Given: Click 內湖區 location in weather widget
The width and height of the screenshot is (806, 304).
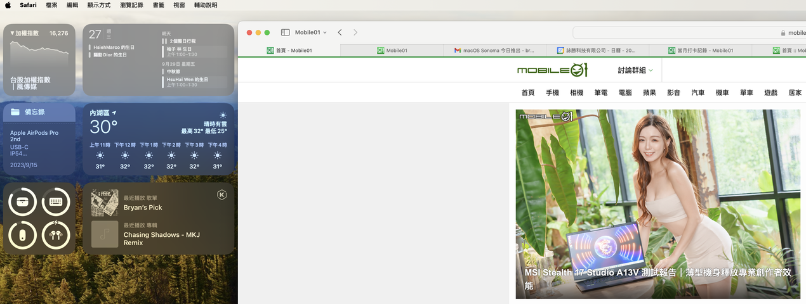Looking at the screenshot, I should pyautogui.click(x=103, y=113).
